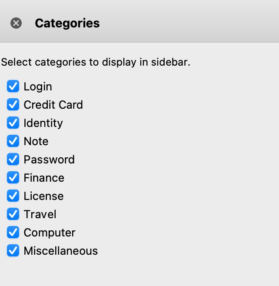Disable the Credit Card checkbox
The height and width of the screenshot is (286, 279).
(x=13, y=104)
